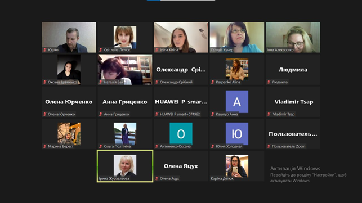Select the purple Ю avatar tile

(x=237, y=134)
